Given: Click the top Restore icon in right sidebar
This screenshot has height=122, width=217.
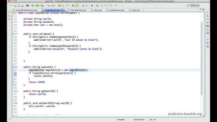Looking at the screenshot, I should 208,12.
